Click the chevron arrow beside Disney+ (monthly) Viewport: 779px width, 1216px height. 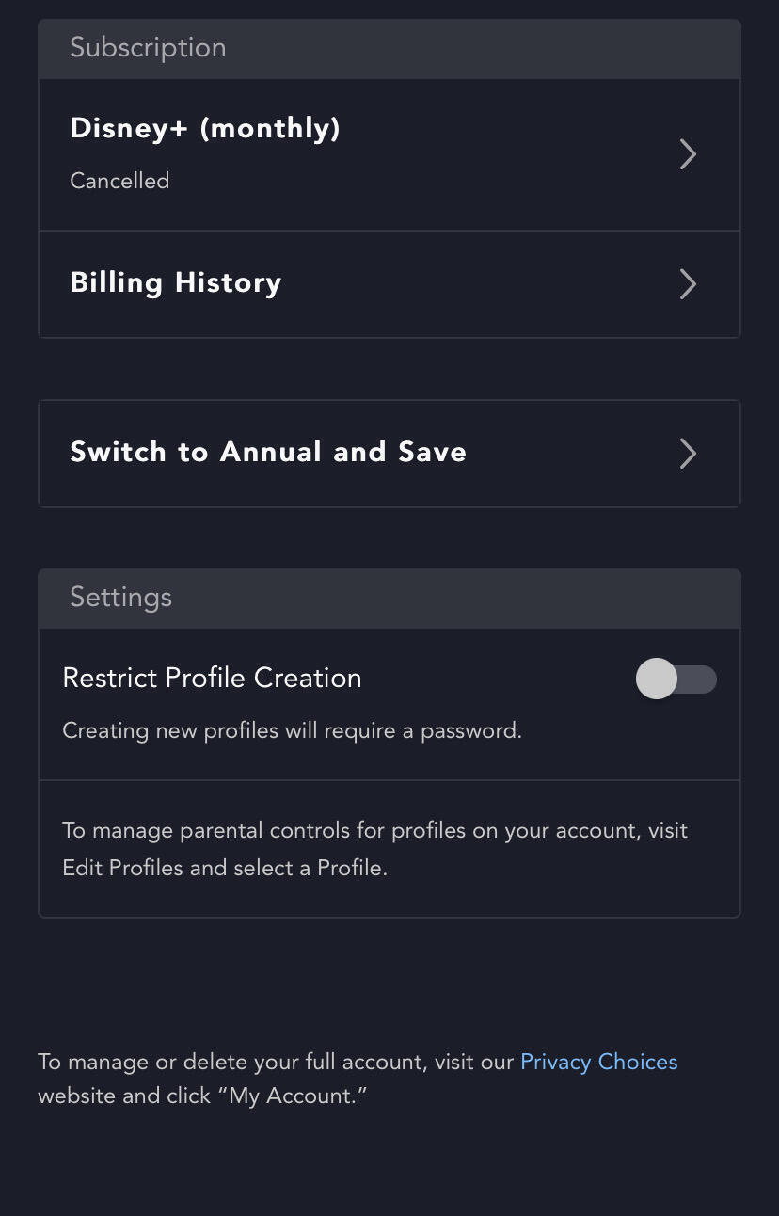pyautogui.click(x=688, y=154)
